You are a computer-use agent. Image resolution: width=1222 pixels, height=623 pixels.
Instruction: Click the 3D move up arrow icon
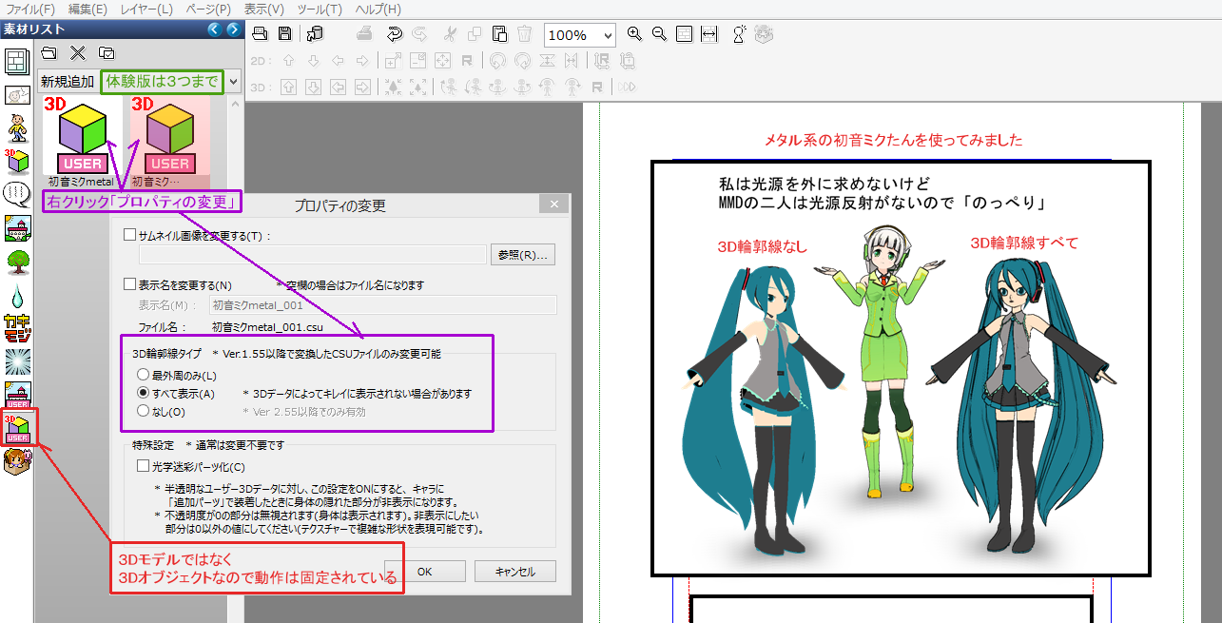288,88
